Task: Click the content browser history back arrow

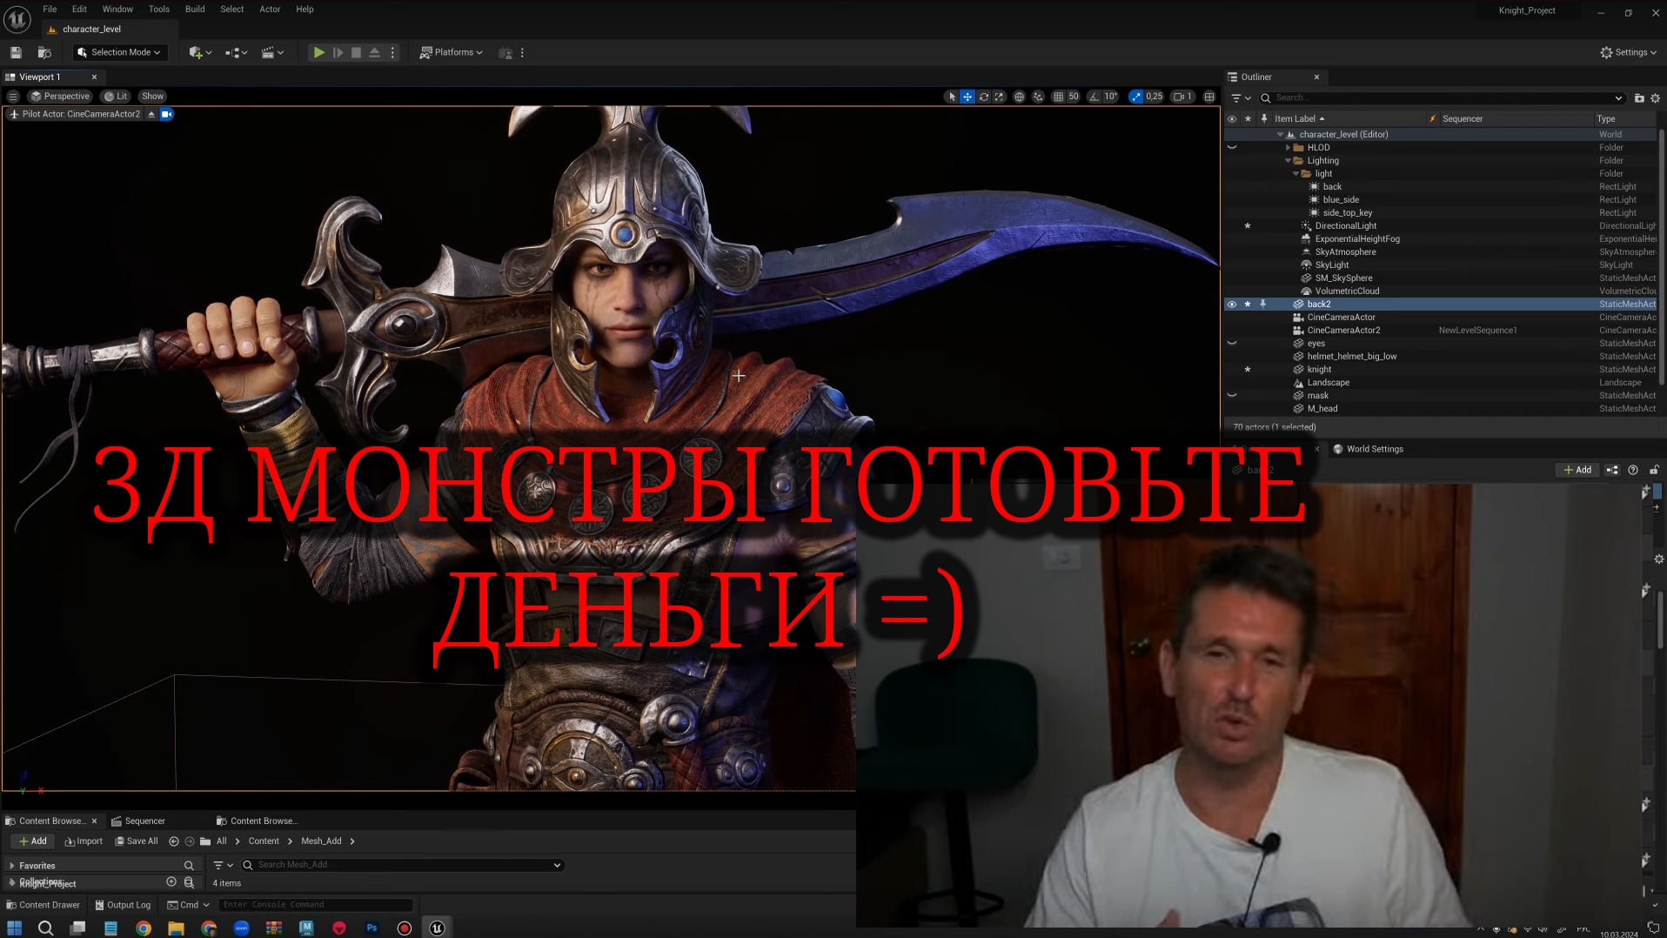Action: [x=174, y=841]
